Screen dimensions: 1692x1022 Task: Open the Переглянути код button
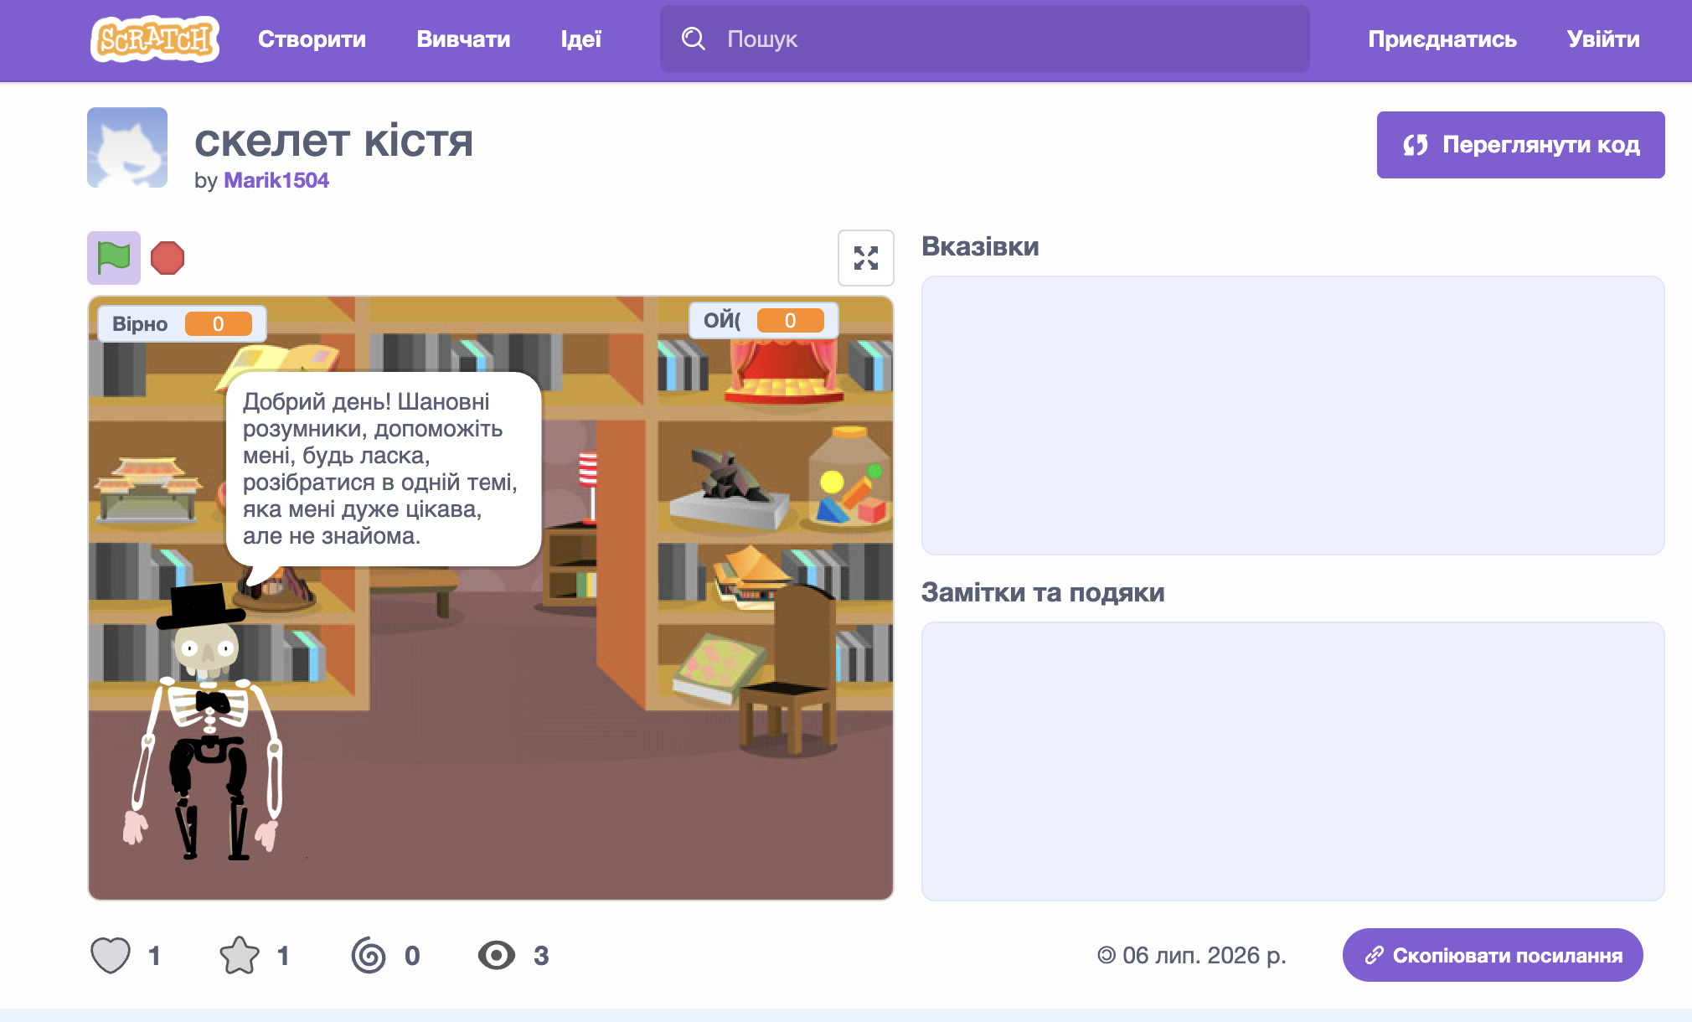[1521, 145]
